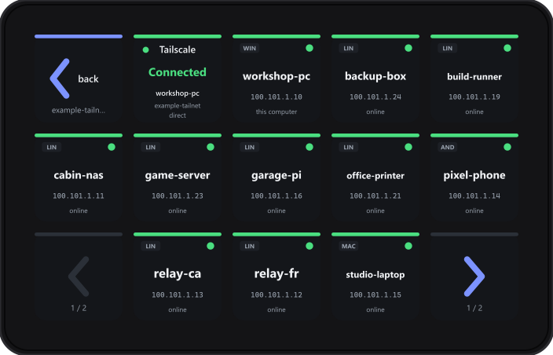553x355 pixels.
Task: Click the Tailscale status green dot
Action: point(145,49)
